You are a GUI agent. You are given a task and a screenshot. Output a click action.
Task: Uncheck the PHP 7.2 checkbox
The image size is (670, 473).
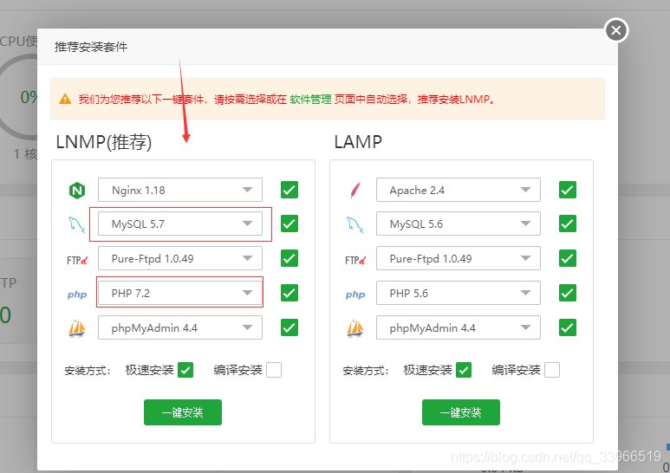point(289,293)
